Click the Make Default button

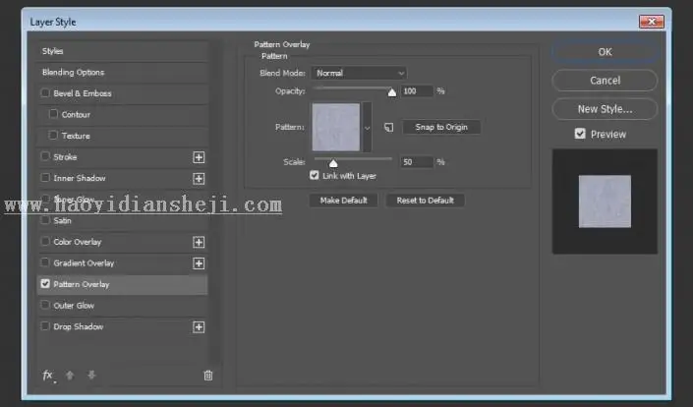pos(343,201)
